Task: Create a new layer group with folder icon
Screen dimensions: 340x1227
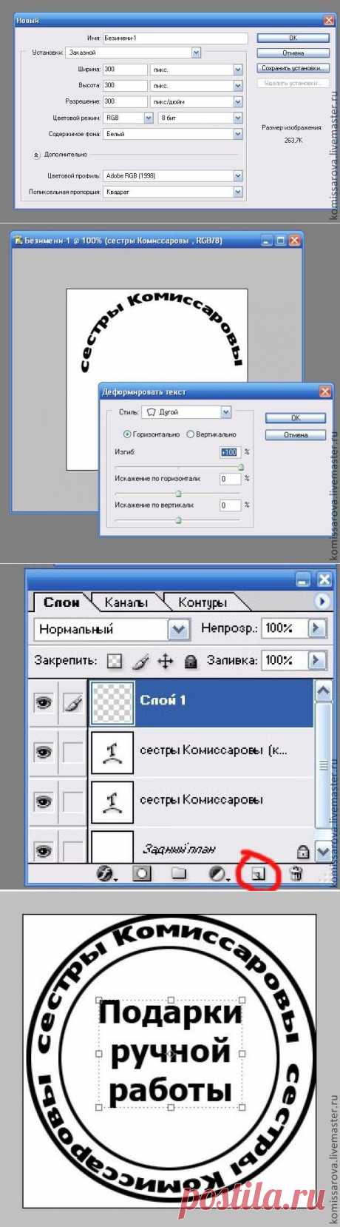Action: tap(178, 873)
